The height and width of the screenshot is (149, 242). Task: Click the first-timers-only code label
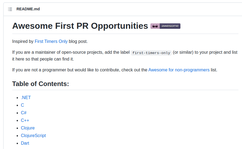coord(151,53)
